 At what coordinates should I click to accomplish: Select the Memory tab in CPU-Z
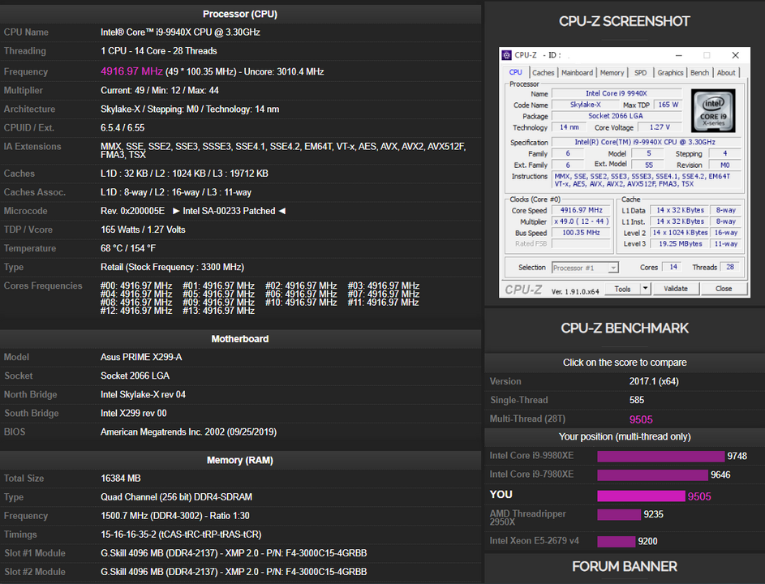612,73
